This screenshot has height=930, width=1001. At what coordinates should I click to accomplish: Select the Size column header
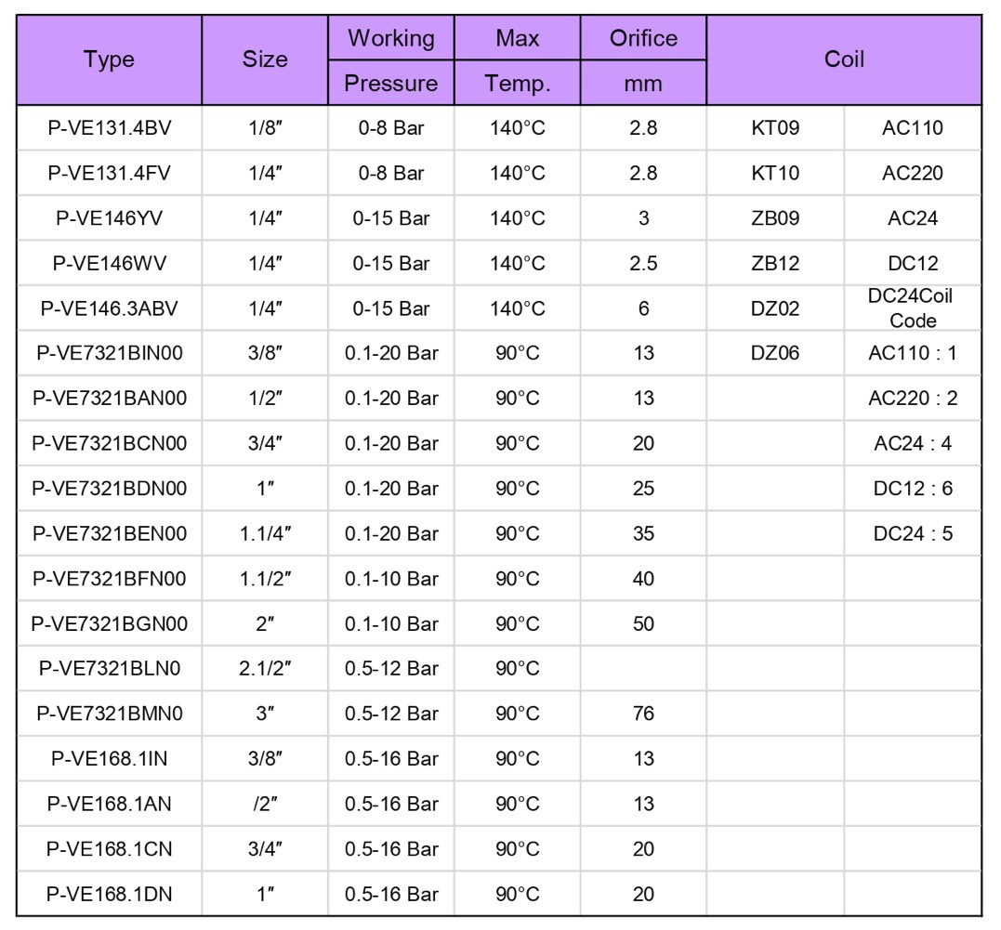pos(265,60)
